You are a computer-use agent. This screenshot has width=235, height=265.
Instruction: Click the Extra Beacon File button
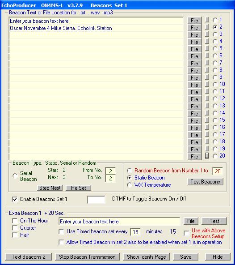click(191, 221)
